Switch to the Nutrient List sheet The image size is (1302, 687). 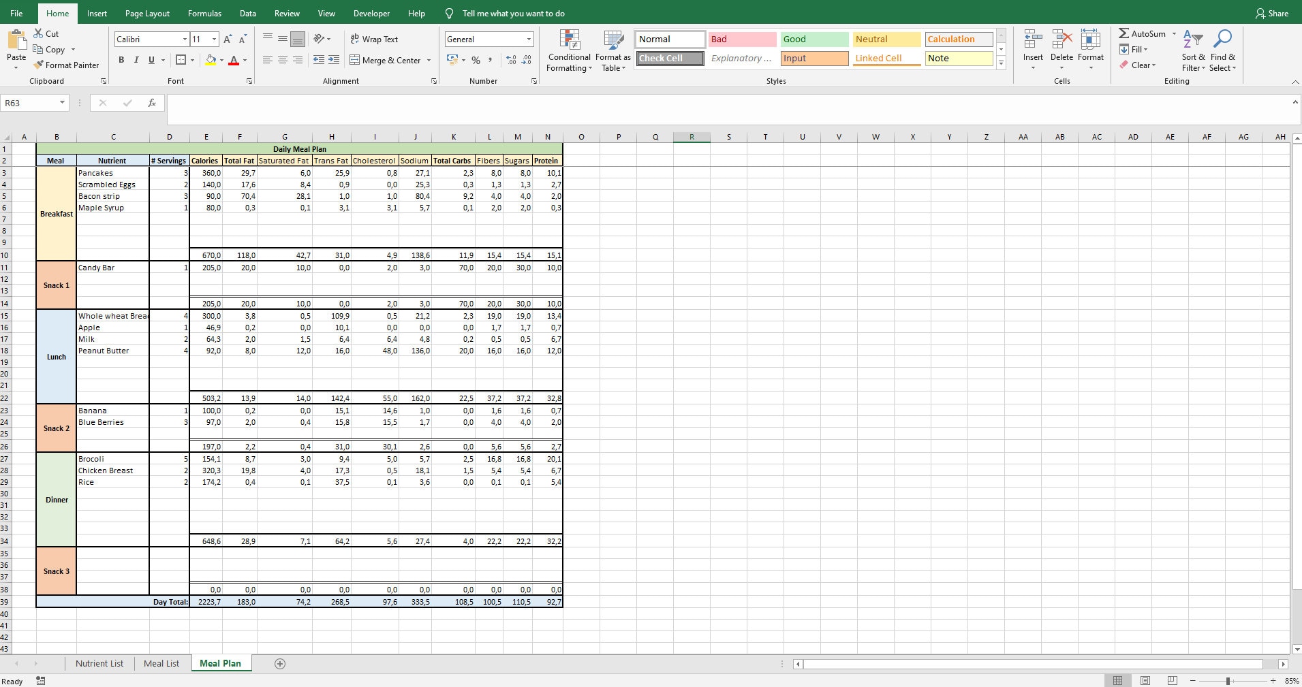coord(99,662)
